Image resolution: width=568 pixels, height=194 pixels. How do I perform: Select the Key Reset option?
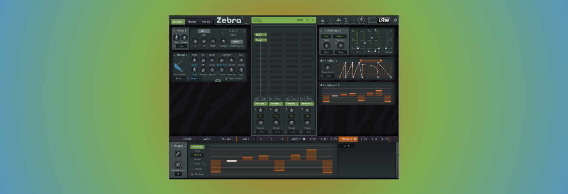[x=192, y=174]
